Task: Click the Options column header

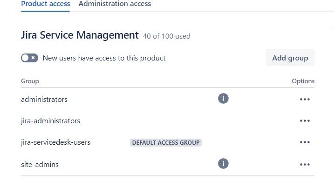Action: [x=303, y=81]
